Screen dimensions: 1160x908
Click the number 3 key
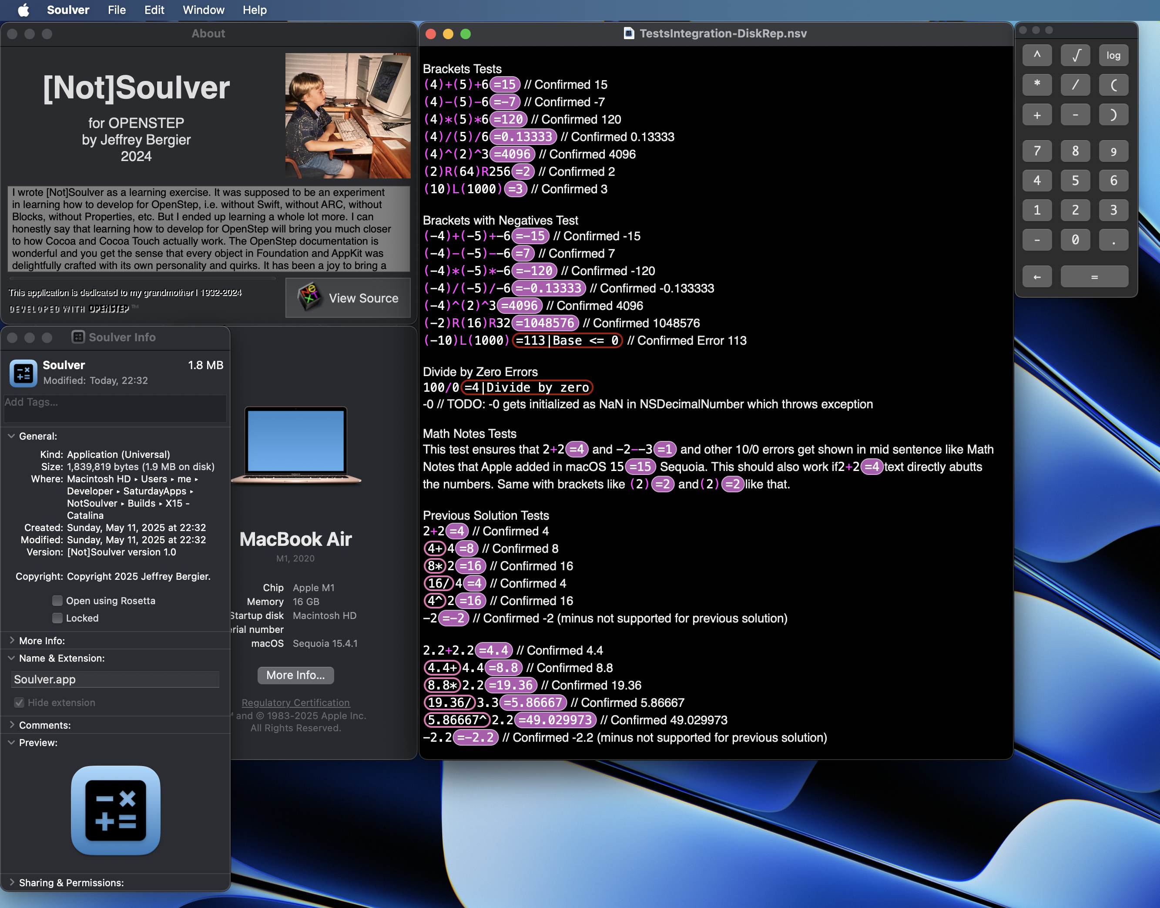click(1113, 210)
